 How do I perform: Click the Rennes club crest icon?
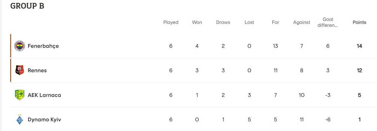coord(19,71)
